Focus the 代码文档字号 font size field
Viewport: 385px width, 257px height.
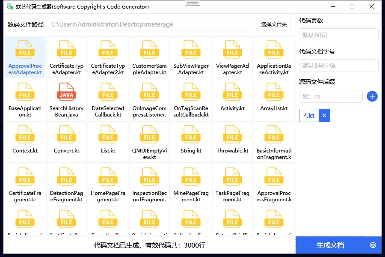339,66
